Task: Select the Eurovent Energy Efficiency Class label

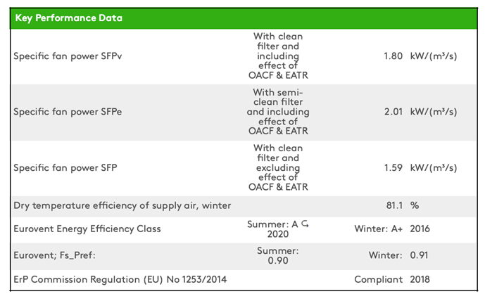Action: tap(87, 229)
